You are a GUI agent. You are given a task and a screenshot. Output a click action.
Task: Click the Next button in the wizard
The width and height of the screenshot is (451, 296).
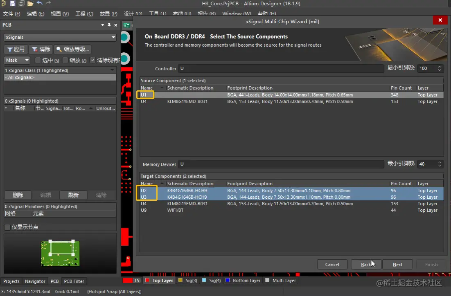[x=397, y=265]
